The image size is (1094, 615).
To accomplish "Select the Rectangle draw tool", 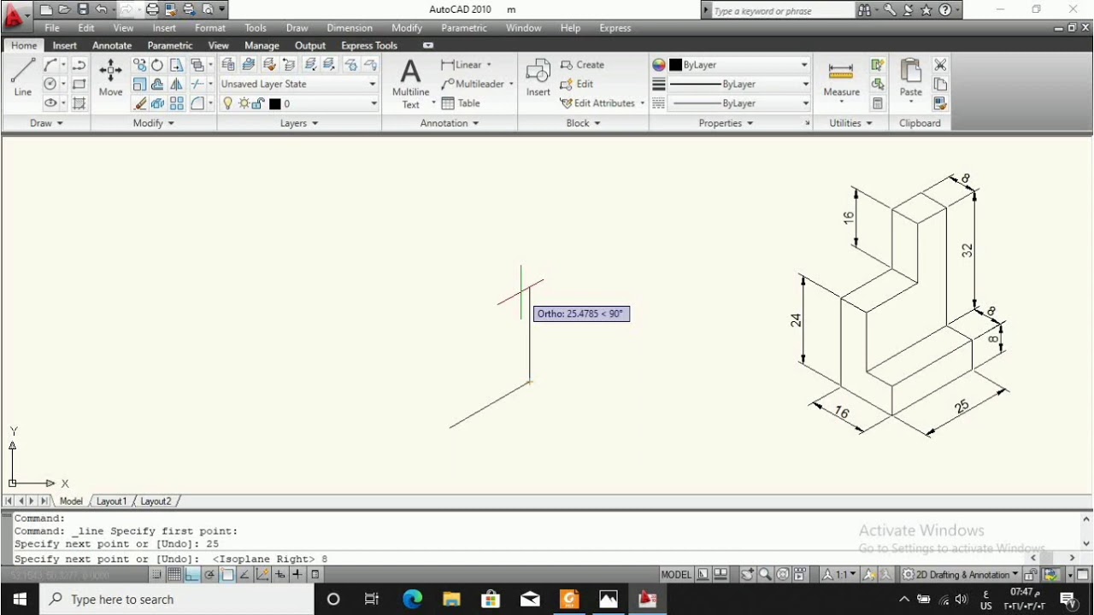I will coord(79,84).
